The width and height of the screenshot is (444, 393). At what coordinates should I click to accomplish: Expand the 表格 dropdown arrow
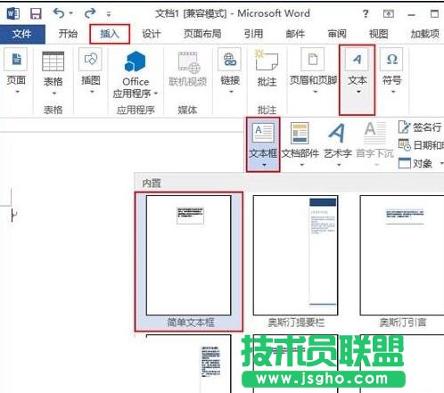pos(53,93)
